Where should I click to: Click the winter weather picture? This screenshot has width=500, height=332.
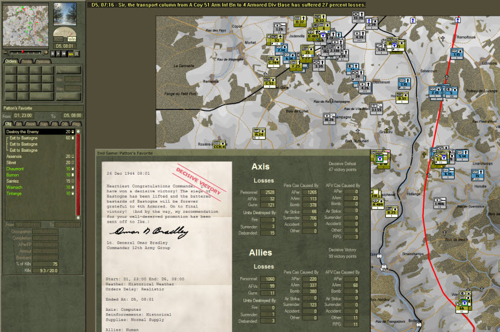(x=65, y=14)
